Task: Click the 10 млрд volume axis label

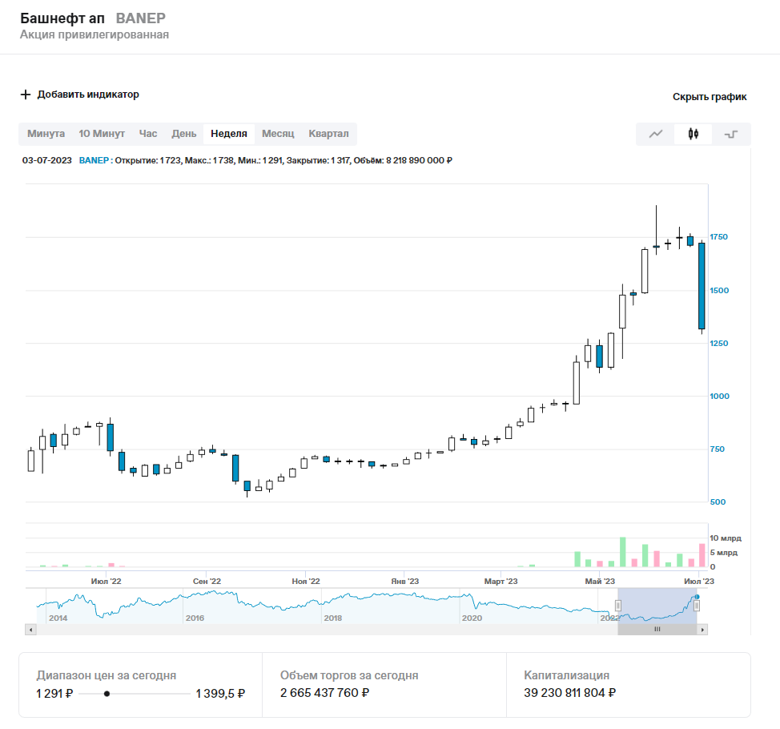Action: click(x=726, y=538)
